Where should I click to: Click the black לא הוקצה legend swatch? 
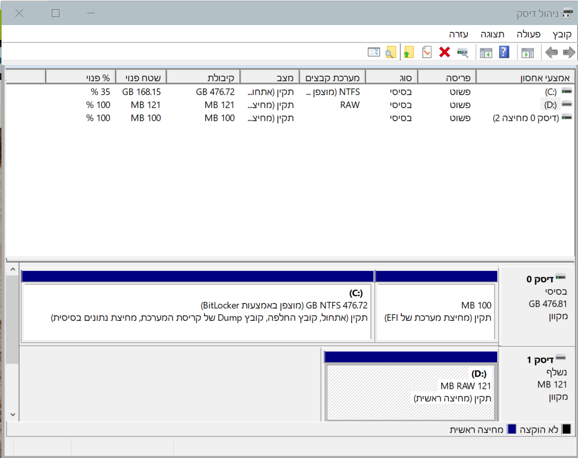point(567,429)
